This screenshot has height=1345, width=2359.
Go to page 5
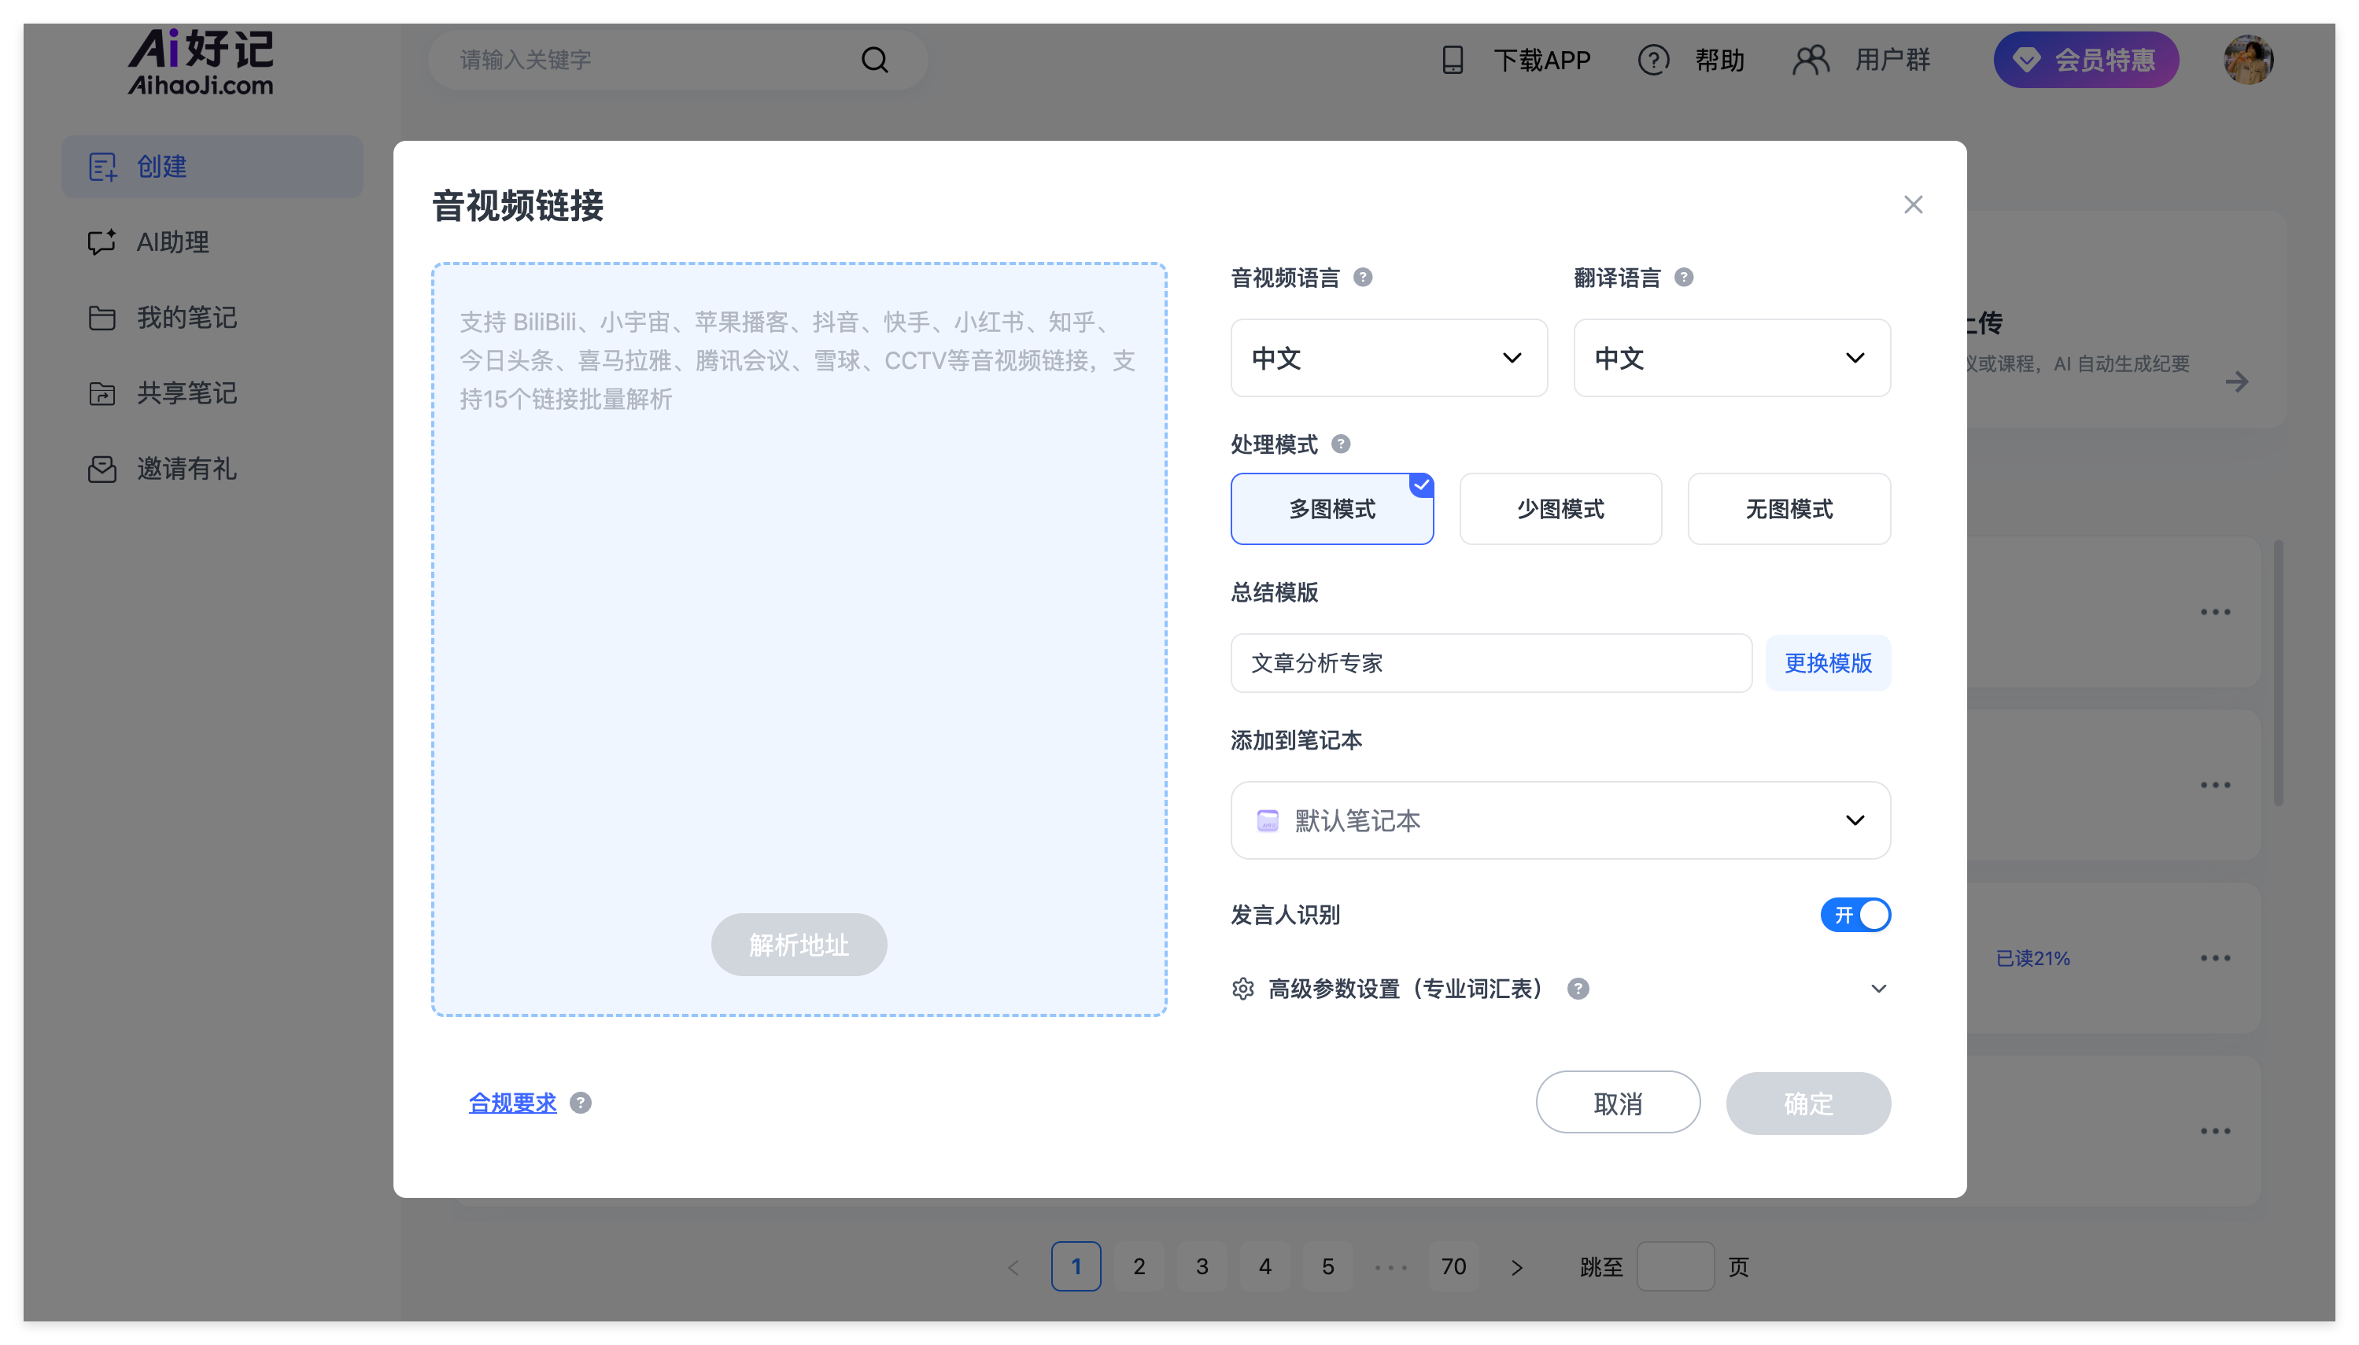point(1327,1266)
